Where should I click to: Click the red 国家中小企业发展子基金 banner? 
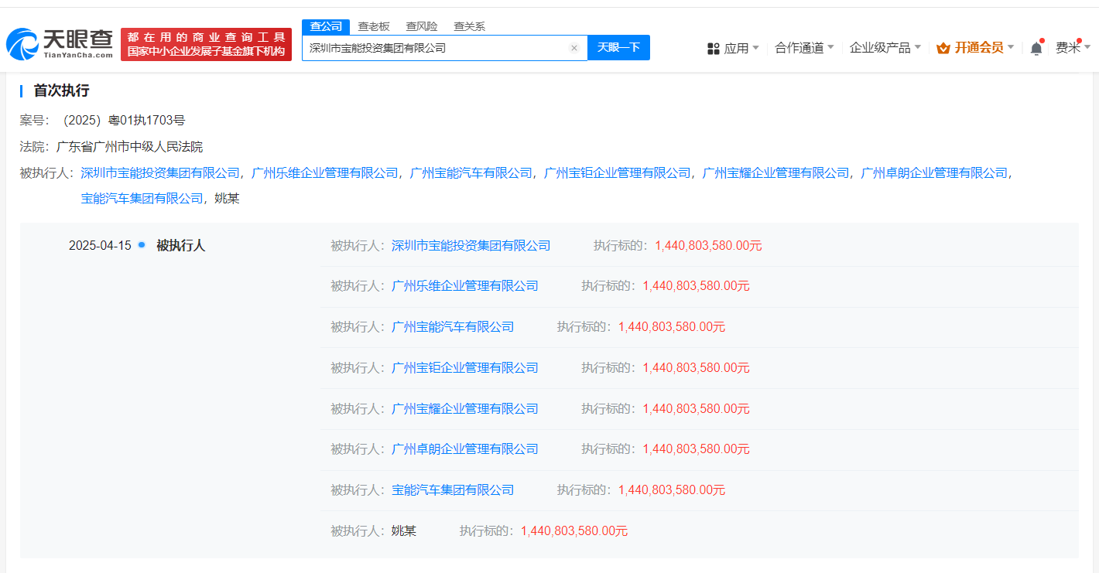coord(206,45)
